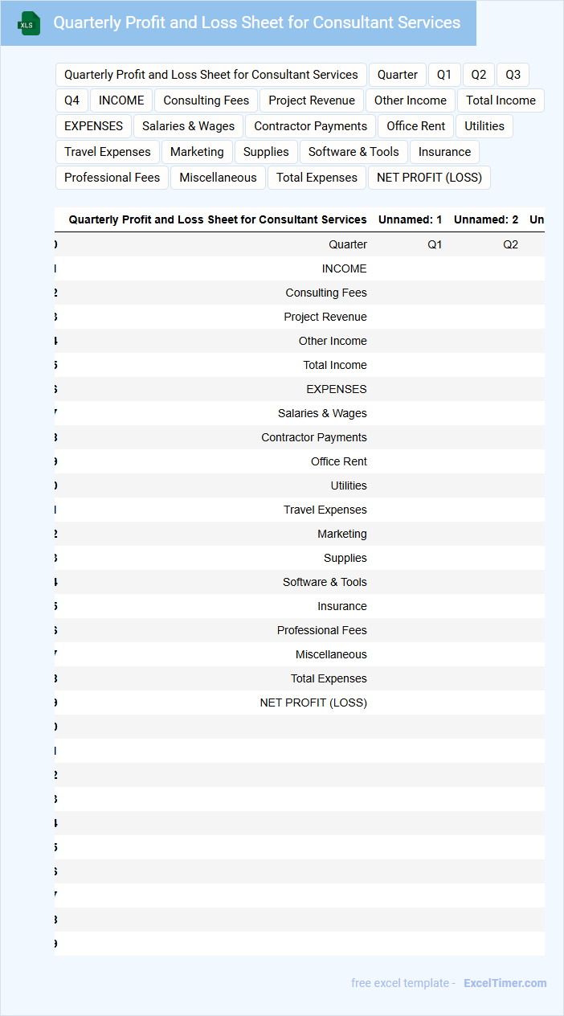Screen dimensions: 564x1016
Task: Select the Professional Fees tag
Action: point(112,178)
